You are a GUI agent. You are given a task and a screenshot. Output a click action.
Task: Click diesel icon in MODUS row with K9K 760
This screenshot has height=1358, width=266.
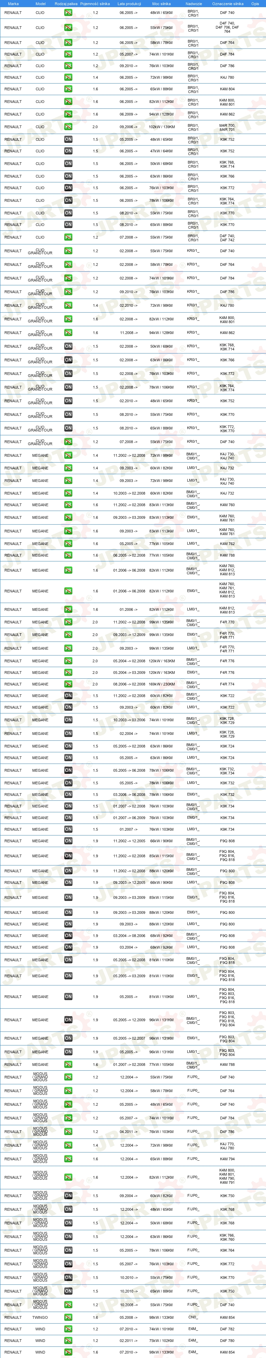click(x=68, y=1237)
